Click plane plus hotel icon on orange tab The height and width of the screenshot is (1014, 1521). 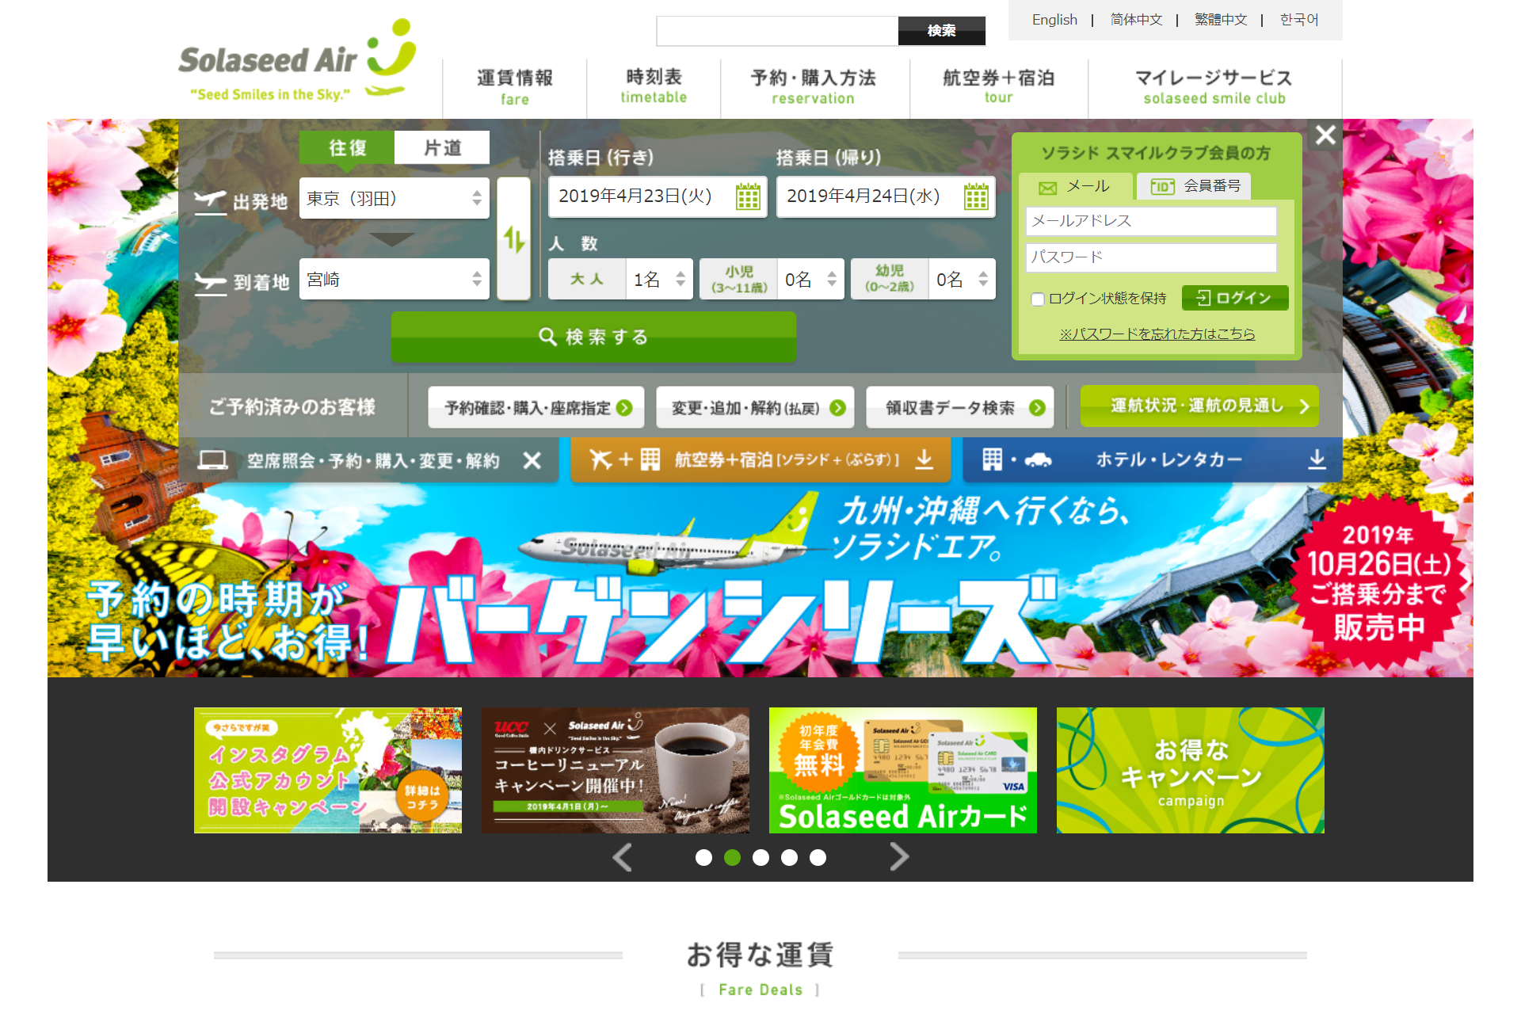click(x=625, y=459)
